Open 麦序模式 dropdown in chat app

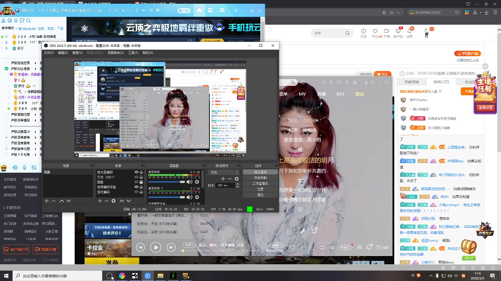click(x=10, y=28)
